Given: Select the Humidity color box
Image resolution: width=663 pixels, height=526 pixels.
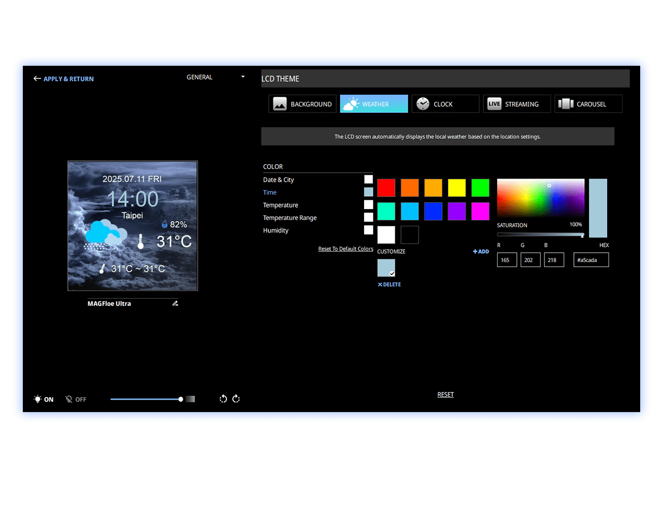Looking at the screenshot, I should [368, 230].
